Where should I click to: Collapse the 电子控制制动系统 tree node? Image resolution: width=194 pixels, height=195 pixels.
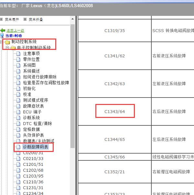[x=7, y=48]
